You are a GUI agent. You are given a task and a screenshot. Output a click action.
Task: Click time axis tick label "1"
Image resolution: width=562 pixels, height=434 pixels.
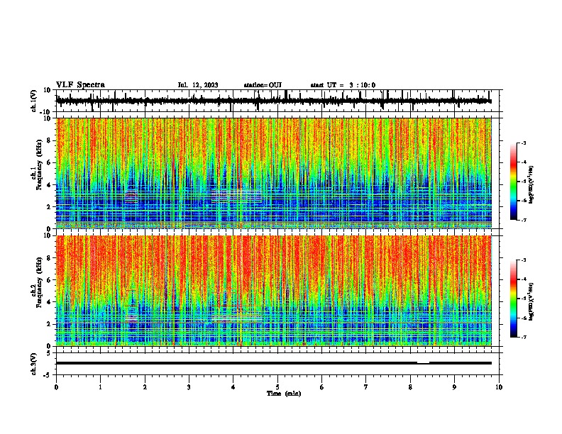(x=100, y=387)
